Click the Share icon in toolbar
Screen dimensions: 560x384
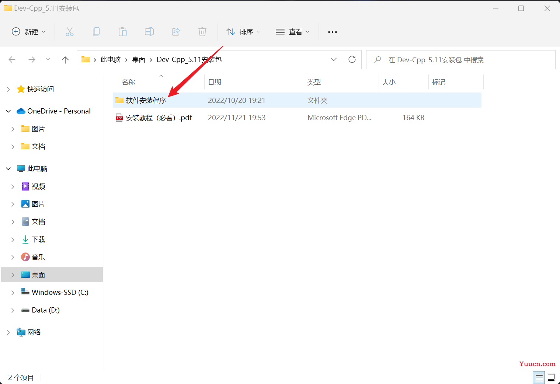pos(176,32)
